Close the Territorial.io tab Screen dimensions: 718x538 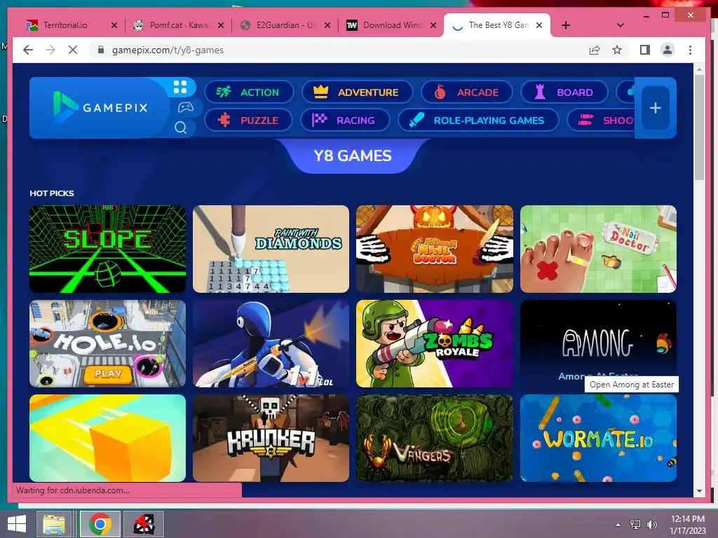click(x=114, y=25)
